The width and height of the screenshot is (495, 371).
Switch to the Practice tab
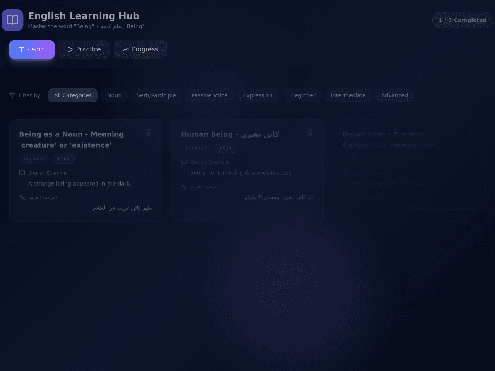click(84, 49)
